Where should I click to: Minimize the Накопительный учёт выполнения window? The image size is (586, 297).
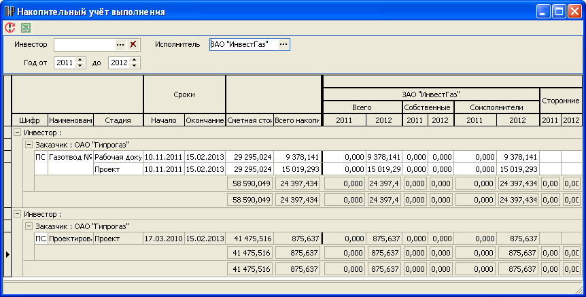point(543,12)
